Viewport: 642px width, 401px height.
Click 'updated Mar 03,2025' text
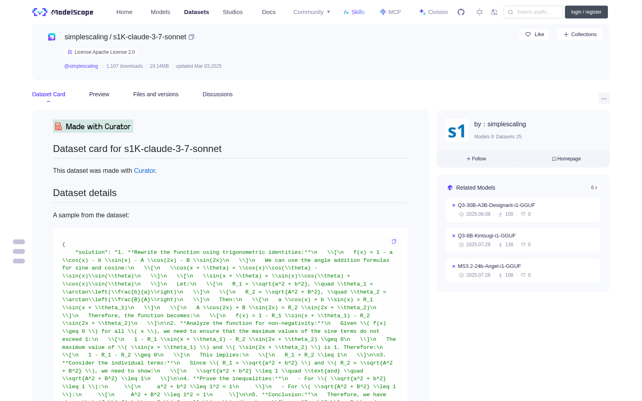coord(199,66)
